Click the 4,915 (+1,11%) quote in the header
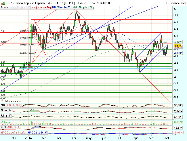Screen dimensions: 187x141 pyautogui.click(x=66, y=3)
